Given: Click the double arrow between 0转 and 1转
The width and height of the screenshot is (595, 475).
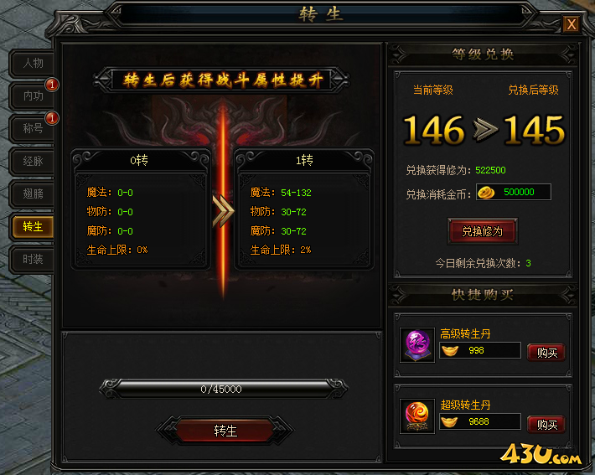Looking at the screenshot, I should [223, 211].
